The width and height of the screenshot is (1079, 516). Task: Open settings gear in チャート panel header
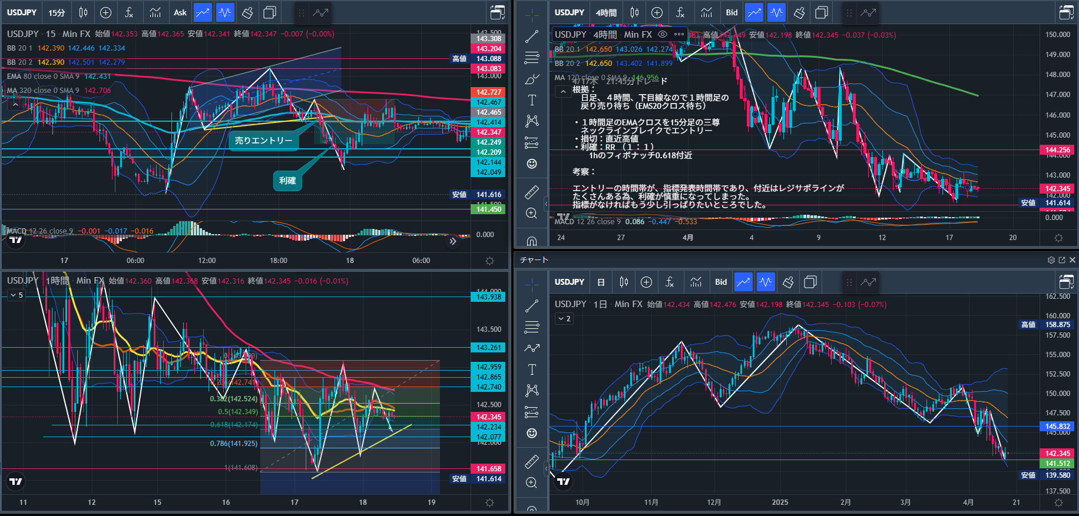1051,260
